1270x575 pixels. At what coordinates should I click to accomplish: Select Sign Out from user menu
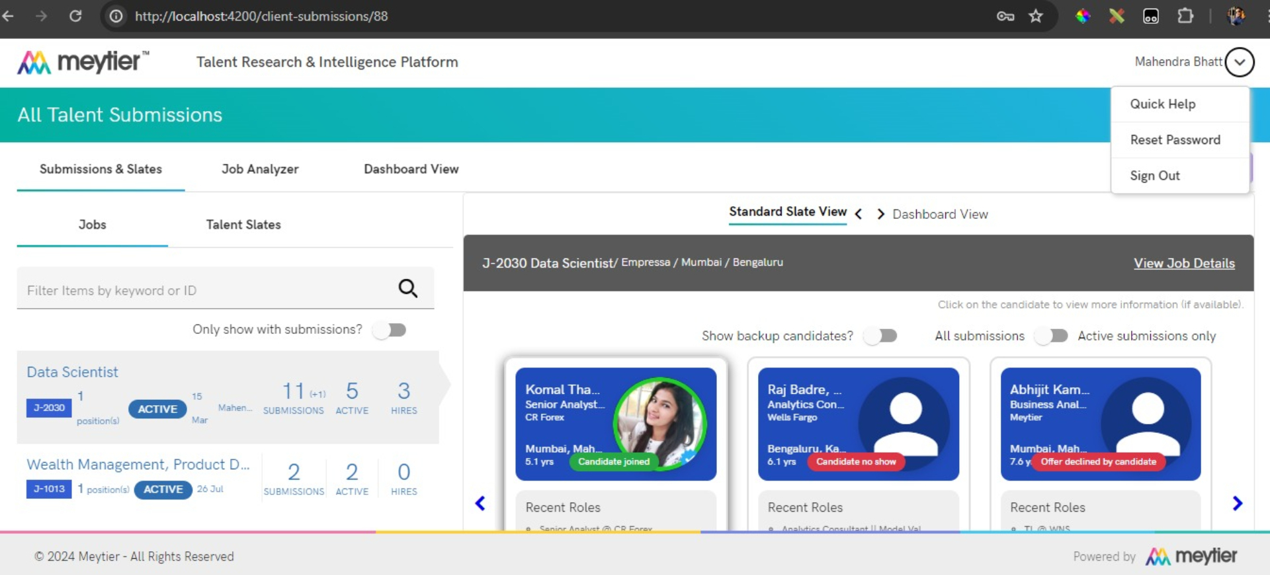pyautogui.click(x=1154, y=176)
